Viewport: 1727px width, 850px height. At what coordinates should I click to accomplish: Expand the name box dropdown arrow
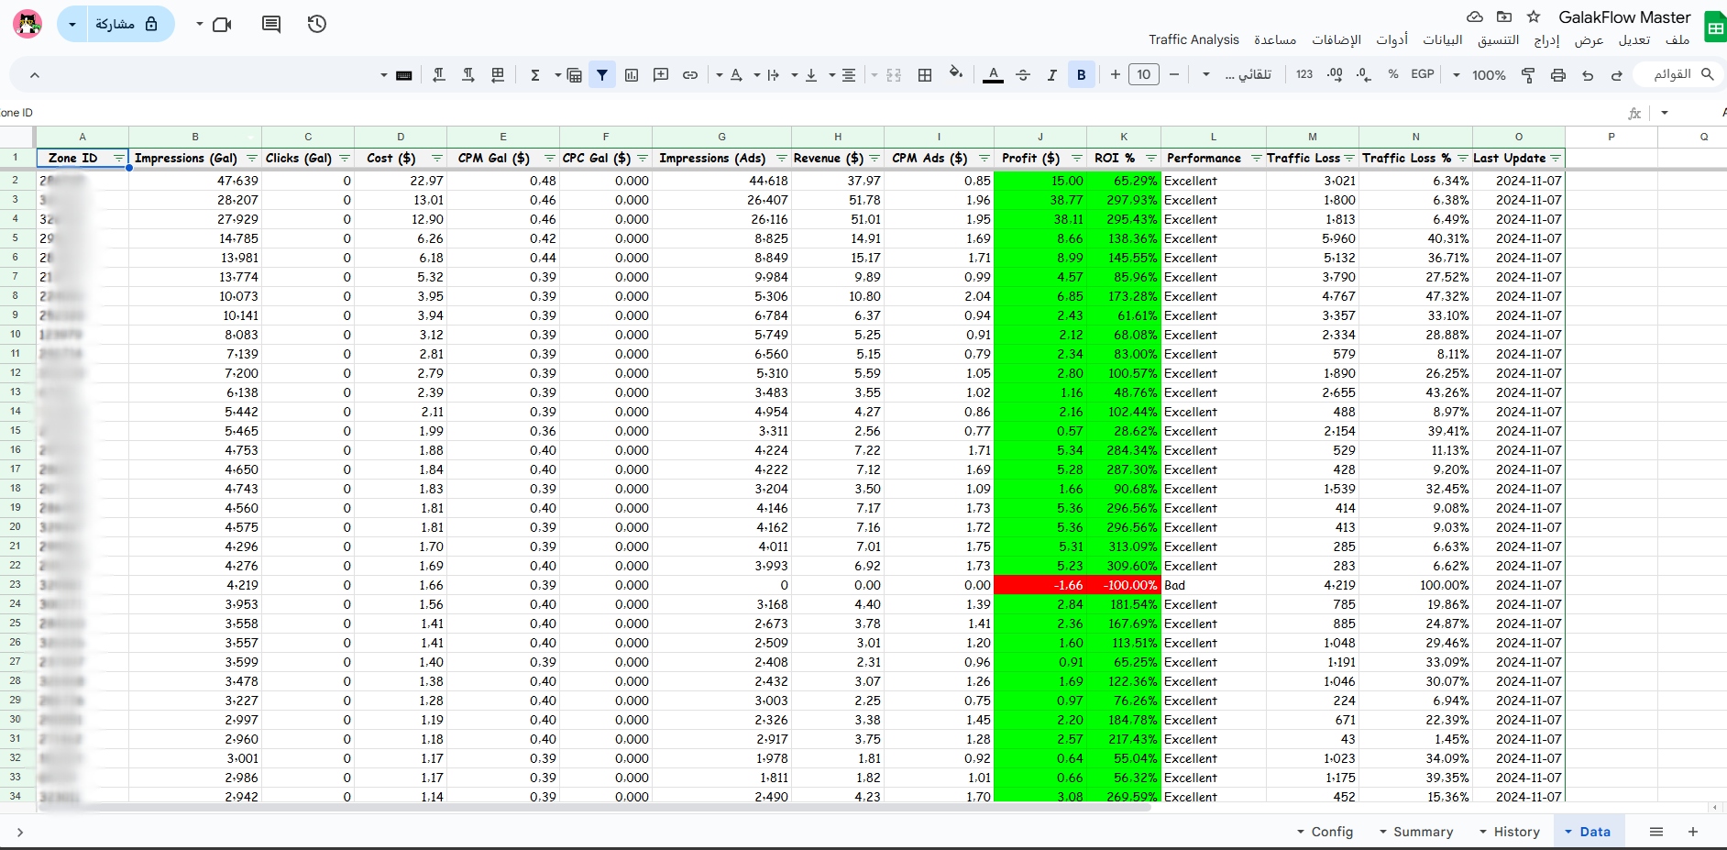pyautogui.click(x=1665, y=113)
